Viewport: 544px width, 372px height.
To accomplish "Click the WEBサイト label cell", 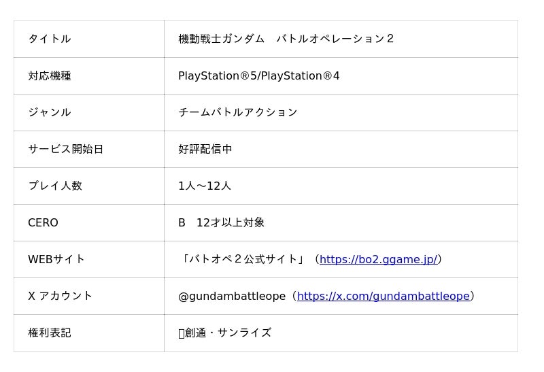I will 56,259.
